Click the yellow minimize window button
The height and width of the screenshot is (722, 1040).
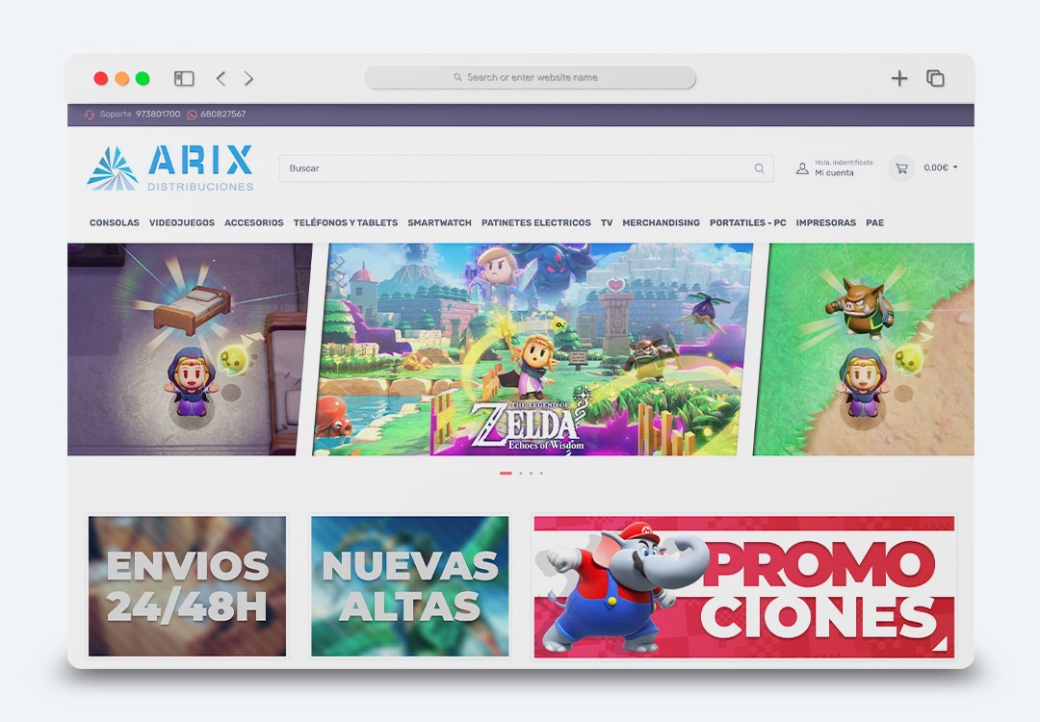click(122, 78)
